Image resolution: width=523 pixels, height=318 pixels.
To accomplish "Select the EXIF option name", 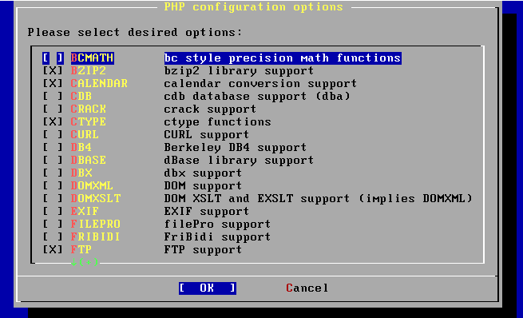I will [85, 211].
